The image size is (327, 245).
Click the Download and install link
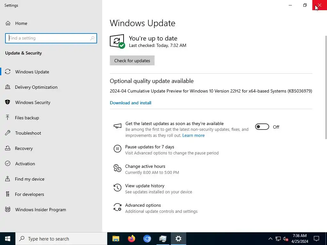point(131,103)
